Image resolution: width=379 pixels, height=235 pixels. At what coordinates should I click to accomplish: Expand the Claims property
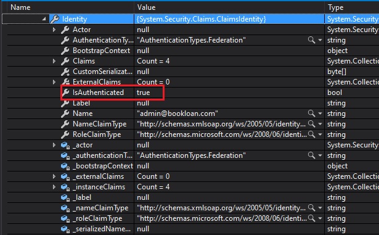pyautogui.click(x=54, y=61)
